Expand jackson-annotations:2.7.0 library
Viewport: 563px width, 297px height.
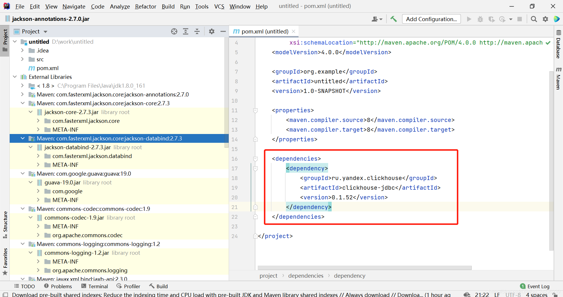coord(23,94)
